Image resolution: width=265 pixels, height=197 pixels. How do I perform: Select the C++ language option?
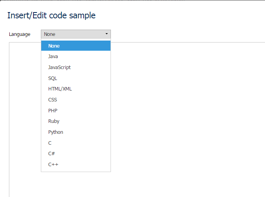(76, 164)
